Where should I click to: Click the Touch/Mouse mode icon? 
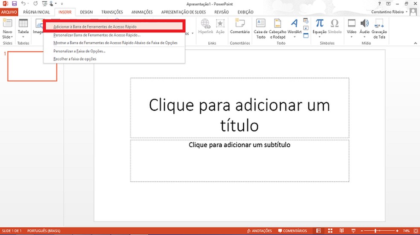point(52,4)
